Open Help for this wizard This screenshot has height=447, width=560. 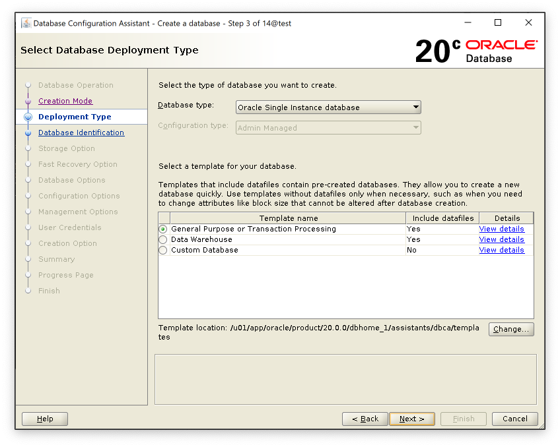point(45,419)
